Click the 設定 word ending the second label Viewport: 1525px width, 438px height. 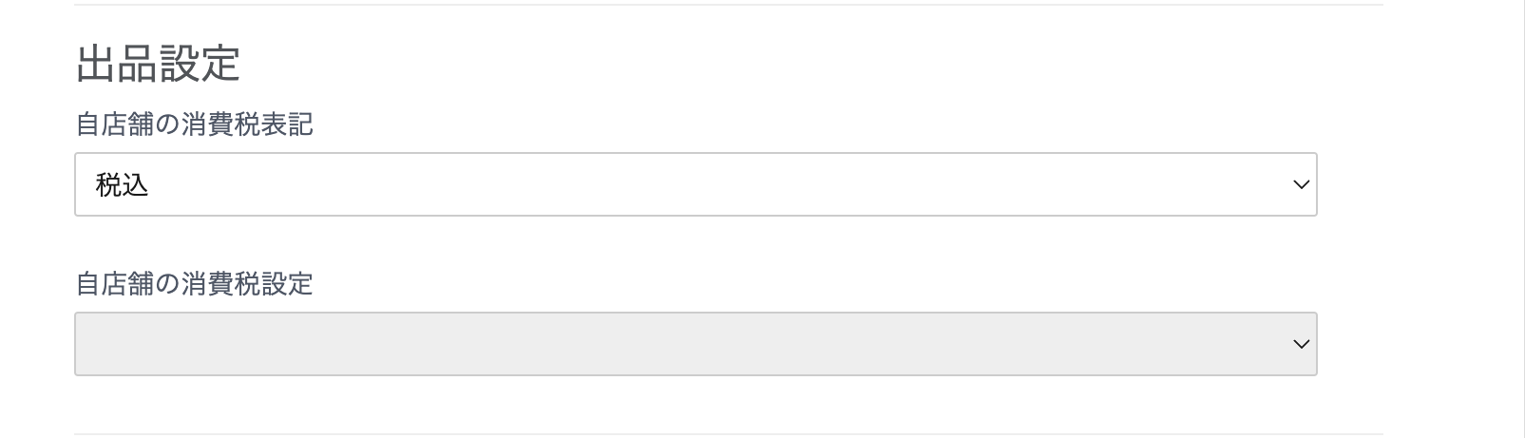pyautogui.click(x=287, y=284)
